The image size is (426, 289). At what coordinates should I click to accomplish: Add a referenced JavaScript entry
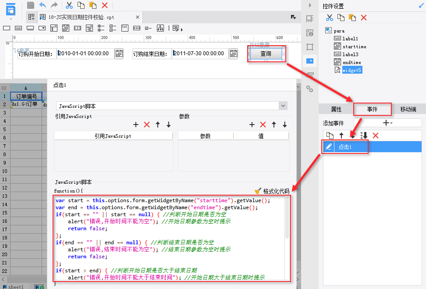(136, 125)
